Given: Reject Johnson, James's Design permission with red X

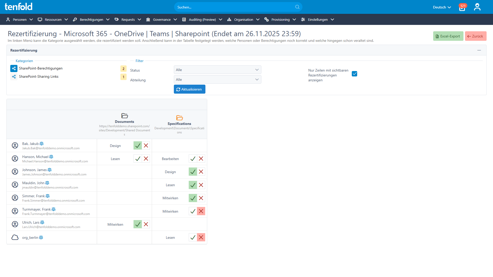Looking at the screenshot, I should click(201, 172).
